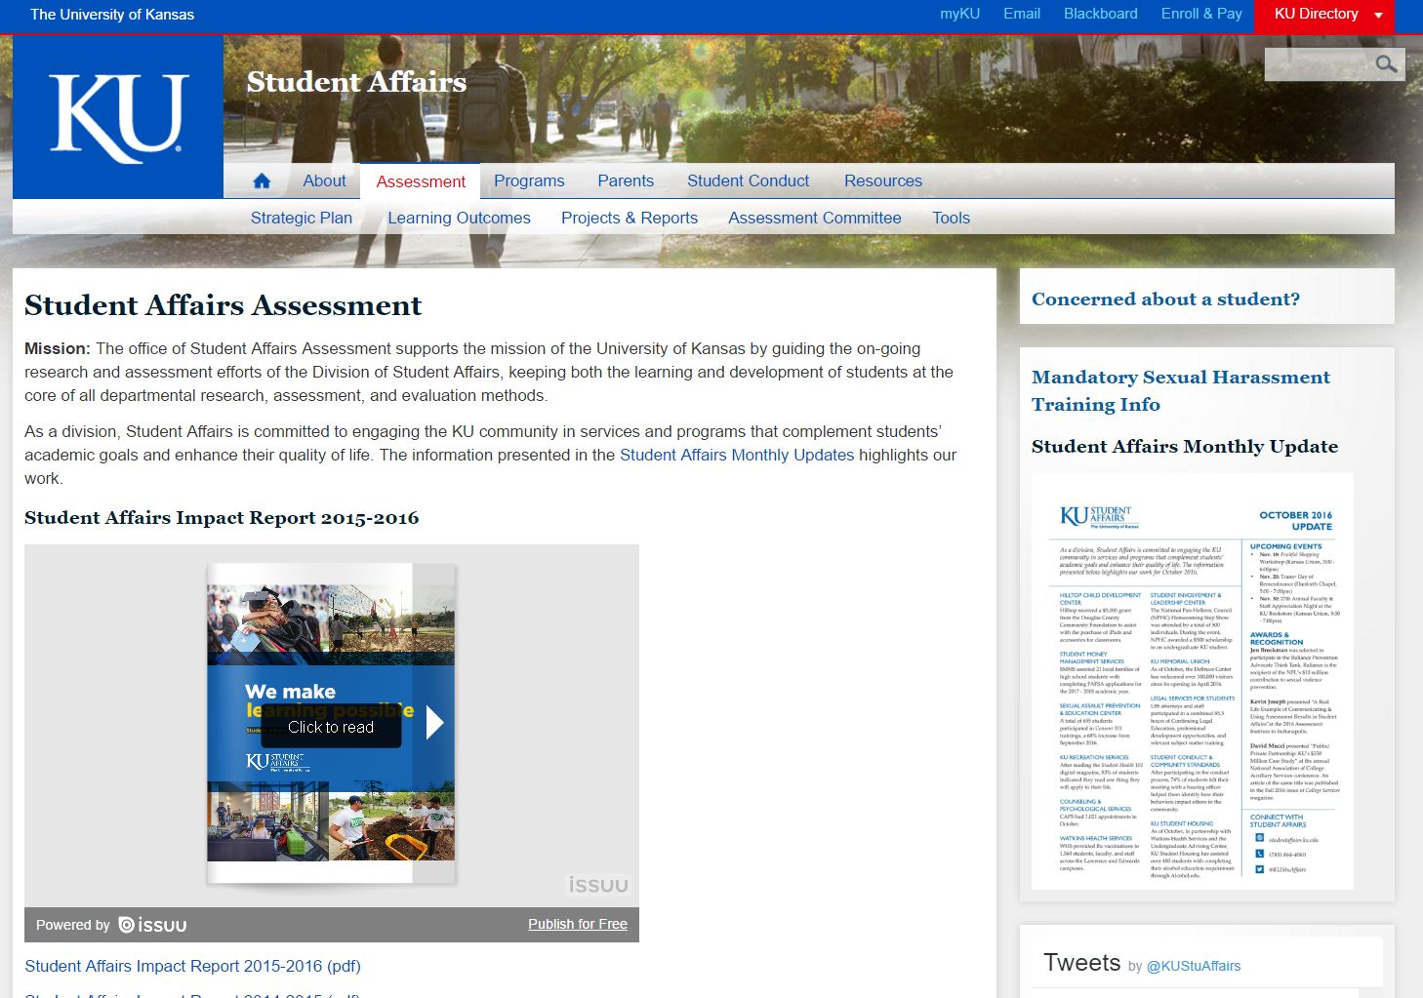Open the About menu
1423x998 pixels.
(324, 181)
